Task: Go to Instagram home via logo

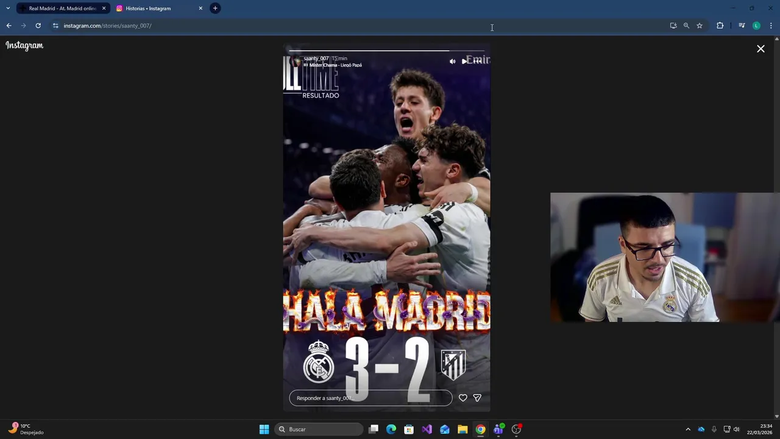Action: (x=24, y=45)
